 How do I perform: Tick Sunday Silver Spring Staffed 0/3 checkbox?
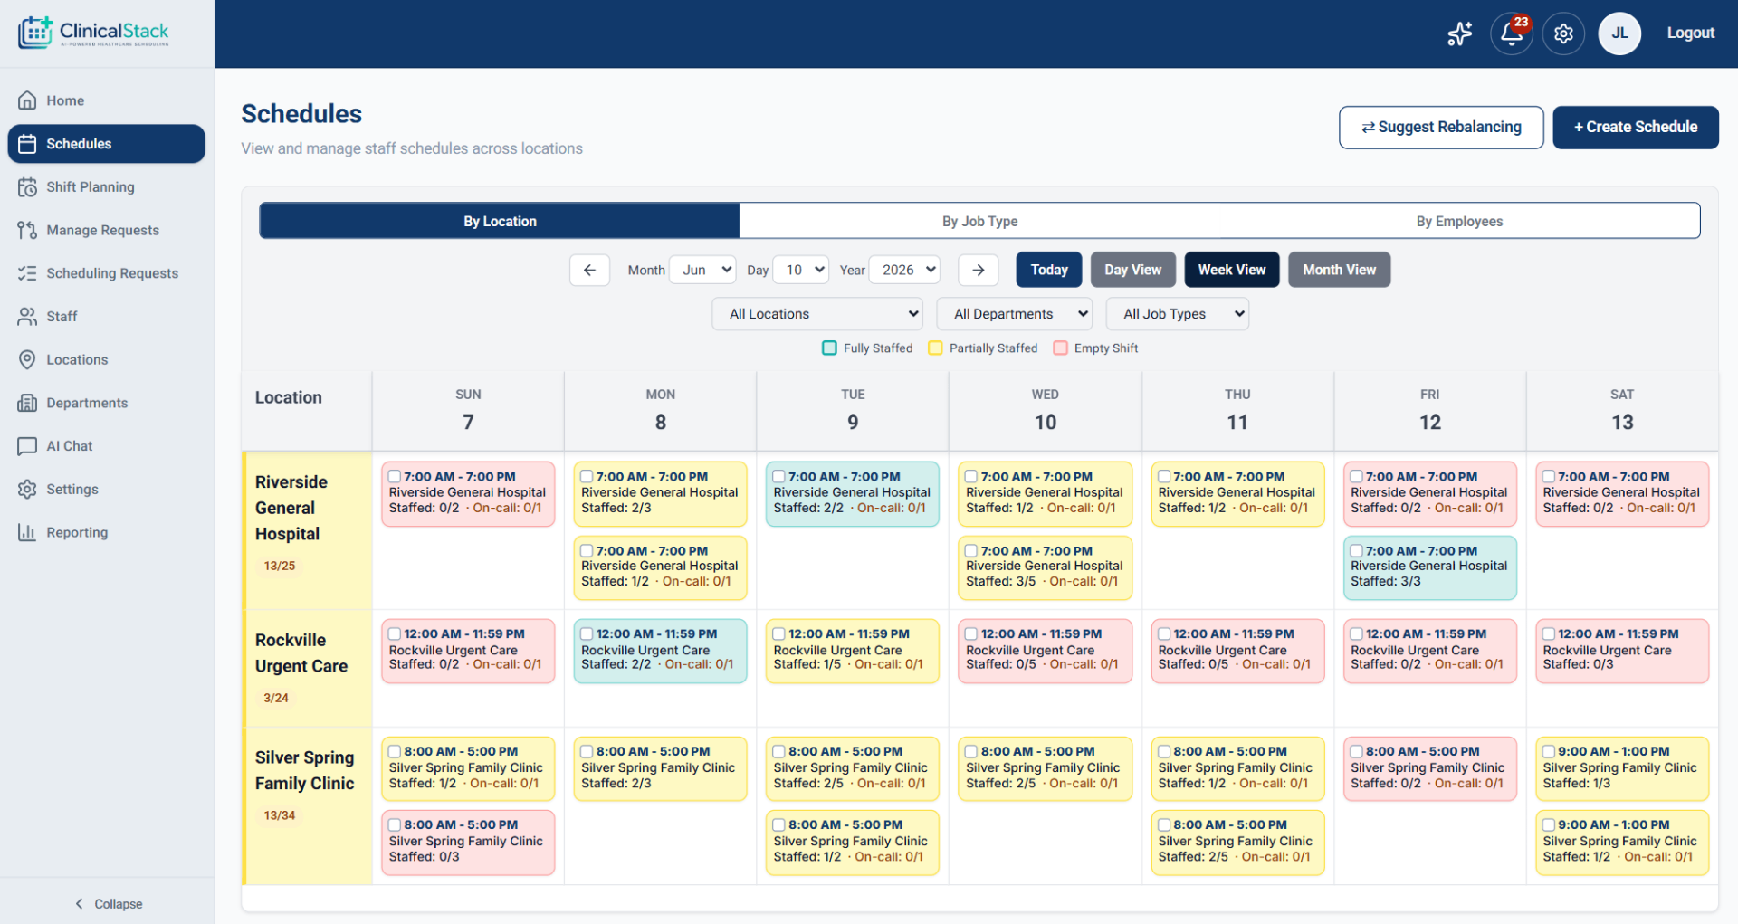click(x=395, y=825)
